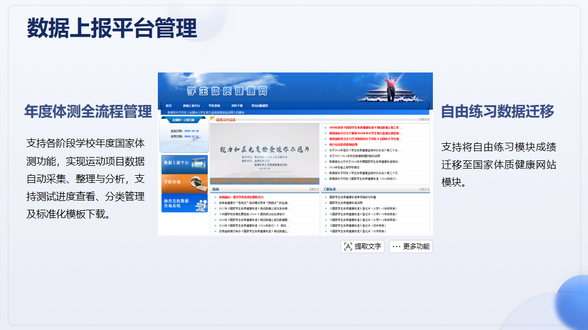Image resolution: width=588 pixels, height=330 pixels.
Task: Click the orange caption under the slideshow
Action: (x=265, y=181)
